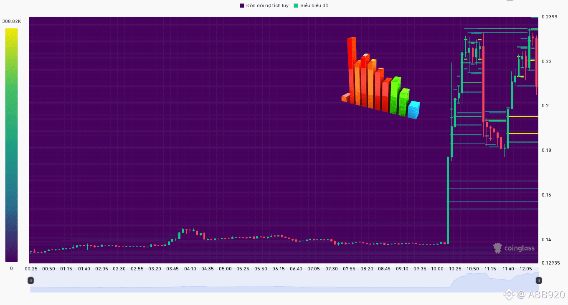The image size is (568, 305).
Task: Click the 0.2 price axis label
Action: [545, 106]
